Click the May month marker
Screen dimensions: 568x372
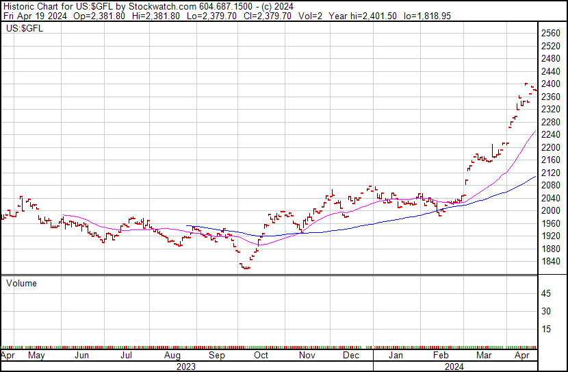pyautogui.click(x=36, y=356)
